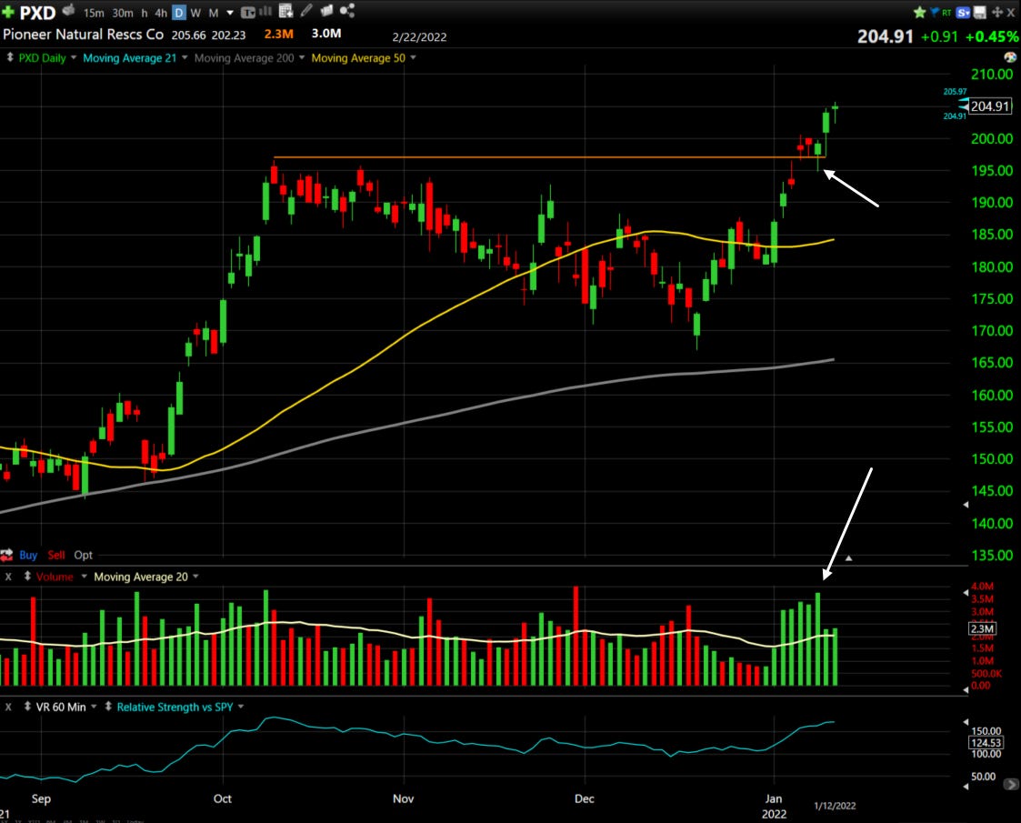The image size is (1021, 823).
Task: Close the Volume pane with its X
Action: [x=8, y=577]
